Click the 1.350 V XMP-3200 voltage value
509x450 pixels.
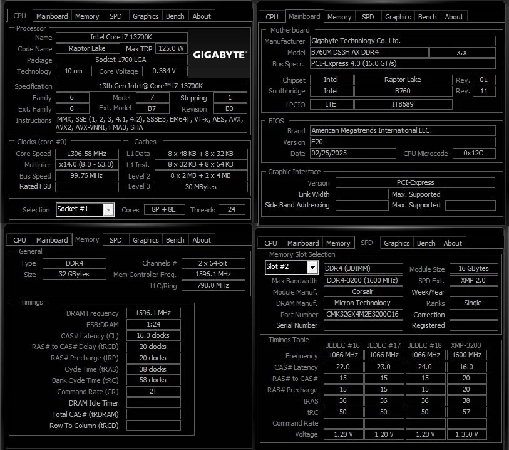tap(467, 434)
